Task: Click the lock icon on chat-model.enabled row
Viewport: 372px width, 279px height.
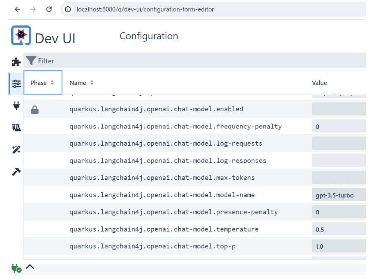Action: pyautogui.click(x=35, y=109)
